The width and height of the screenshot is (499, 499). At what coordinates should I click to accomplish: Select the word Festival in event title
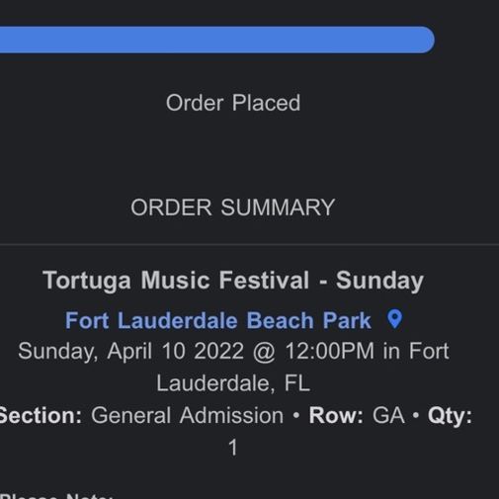coord(264,280)
